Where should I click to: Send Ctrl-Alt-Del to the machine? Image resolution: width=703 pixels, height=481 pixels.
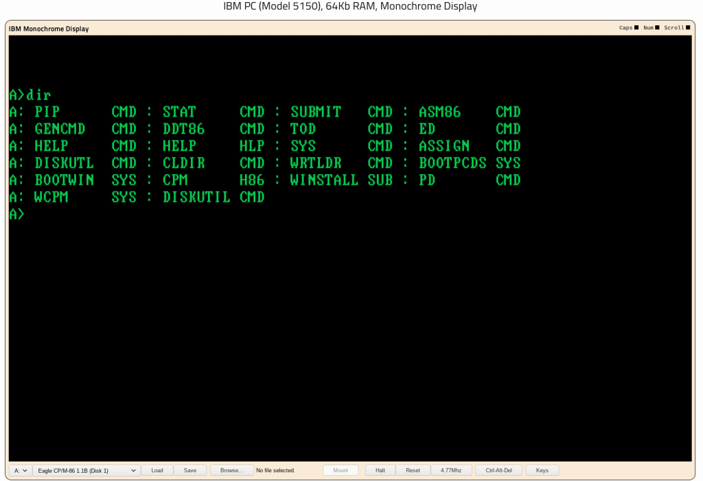(x=498, y=470)
